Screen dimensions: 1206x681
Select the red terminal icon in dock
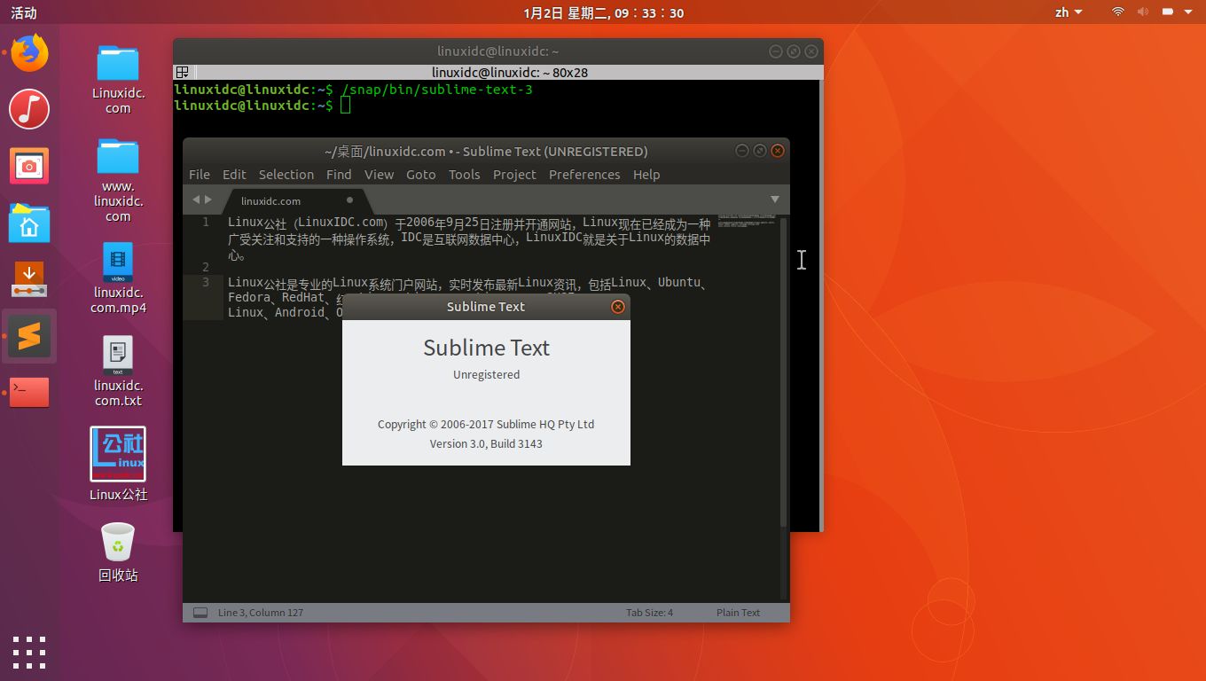point(29,392)
